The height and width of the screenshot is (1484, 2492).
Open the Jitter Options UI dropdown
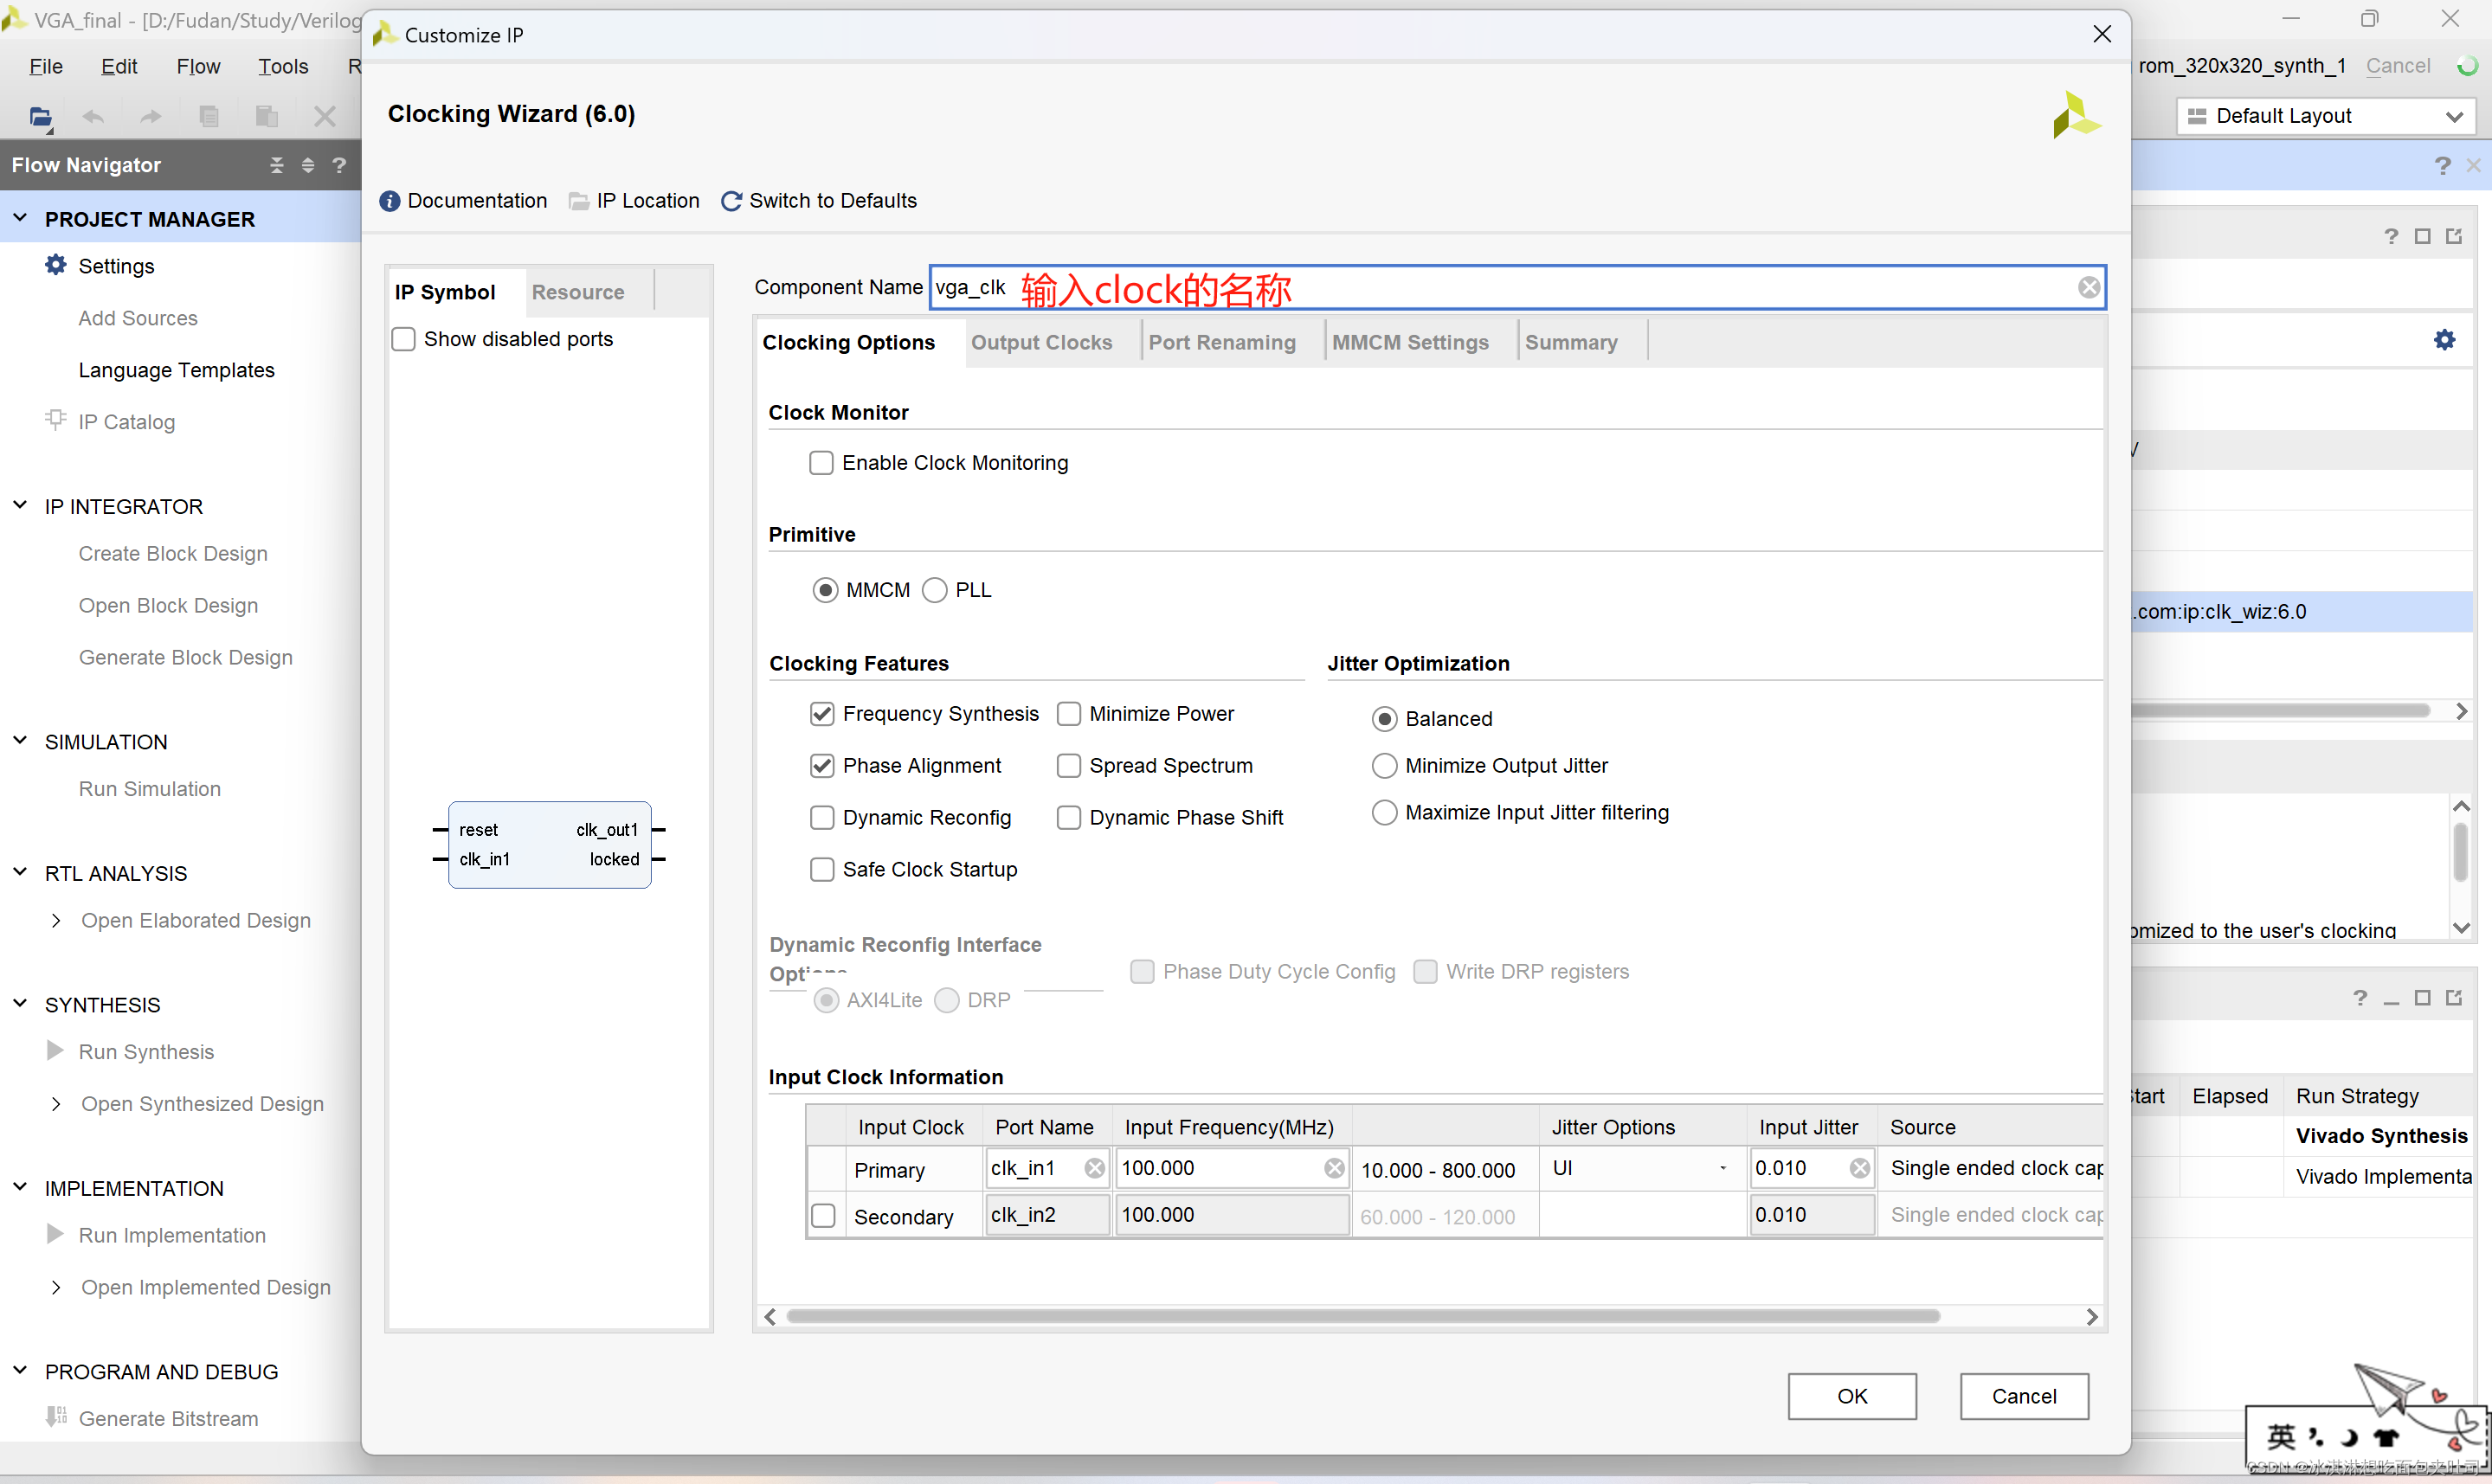click(x=1642, y=1168)
